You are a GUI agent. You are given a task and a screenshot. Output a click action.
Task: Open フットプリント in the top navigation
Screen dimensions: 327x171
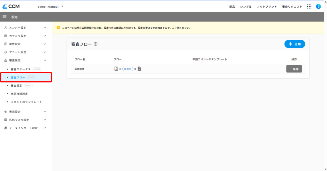pyautogui.click(x=267, y=7)
